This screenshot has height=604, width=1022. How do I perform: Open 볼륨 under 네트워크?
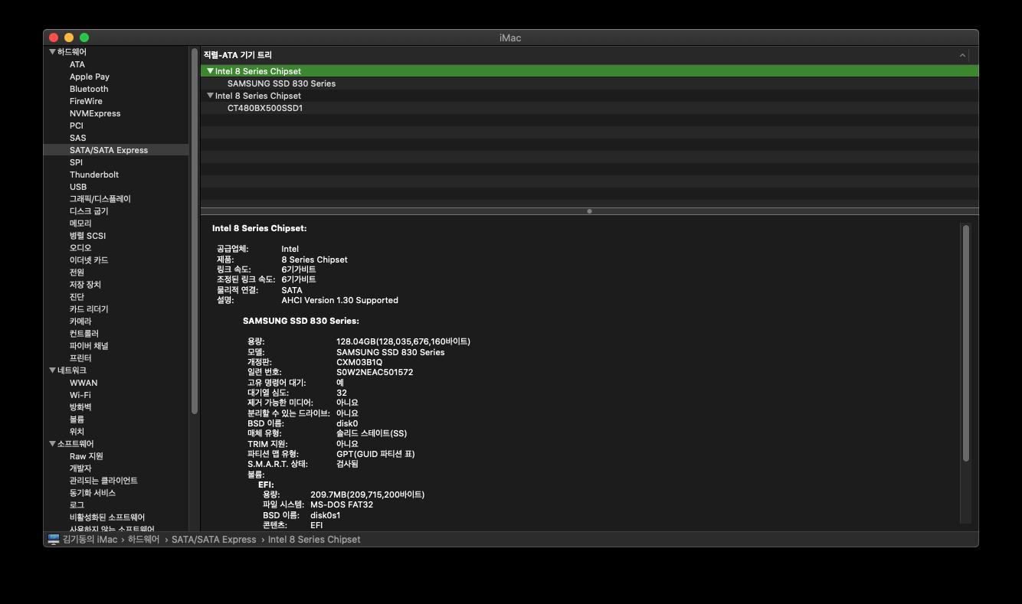(x=77, y=420)
